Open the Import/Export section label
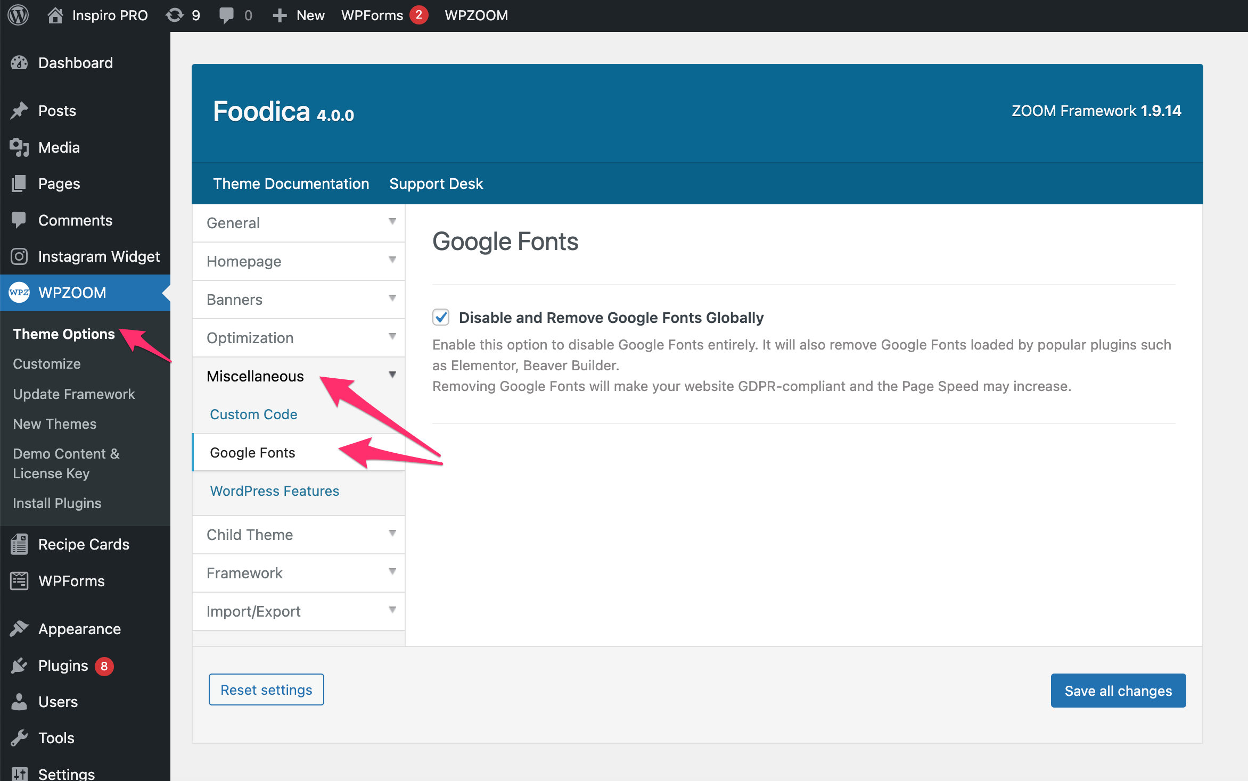The width and height of the screenshot is (1248, 781). tap(253, 611)
